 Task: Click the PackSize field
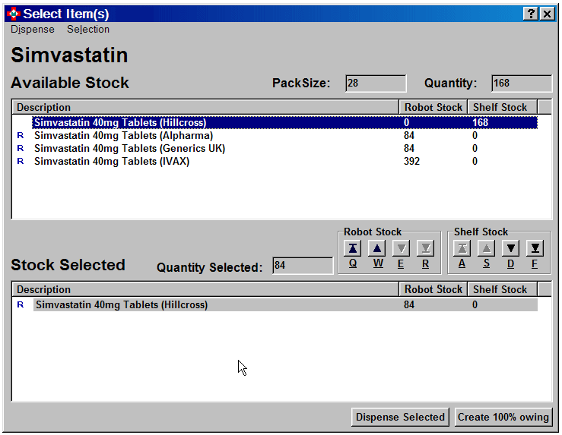pos(376,84)
